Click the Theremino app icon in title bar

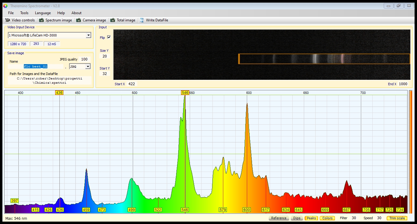tap(5, 6)
